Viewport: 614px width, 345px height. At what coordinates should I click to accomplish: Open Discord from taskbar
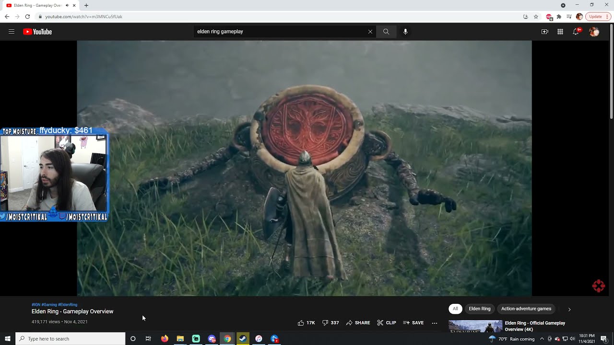[x=212, y=339]
